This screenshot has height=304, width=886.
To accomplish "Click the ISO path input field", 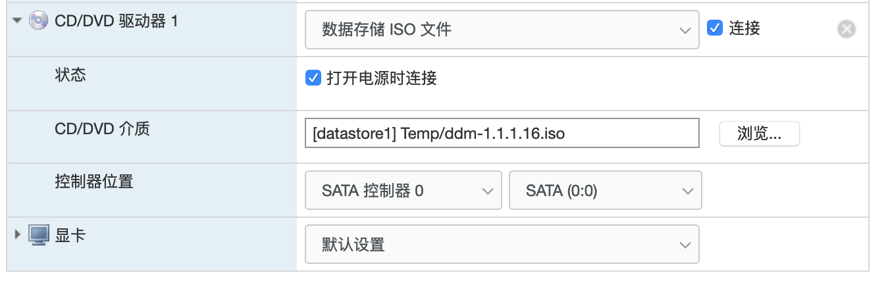I will tap(502, 134).
